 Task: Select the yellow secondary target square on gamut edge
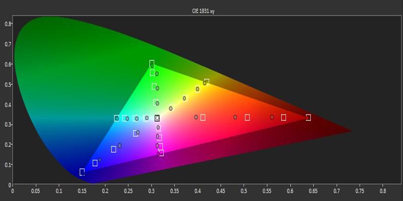(207, 82)
